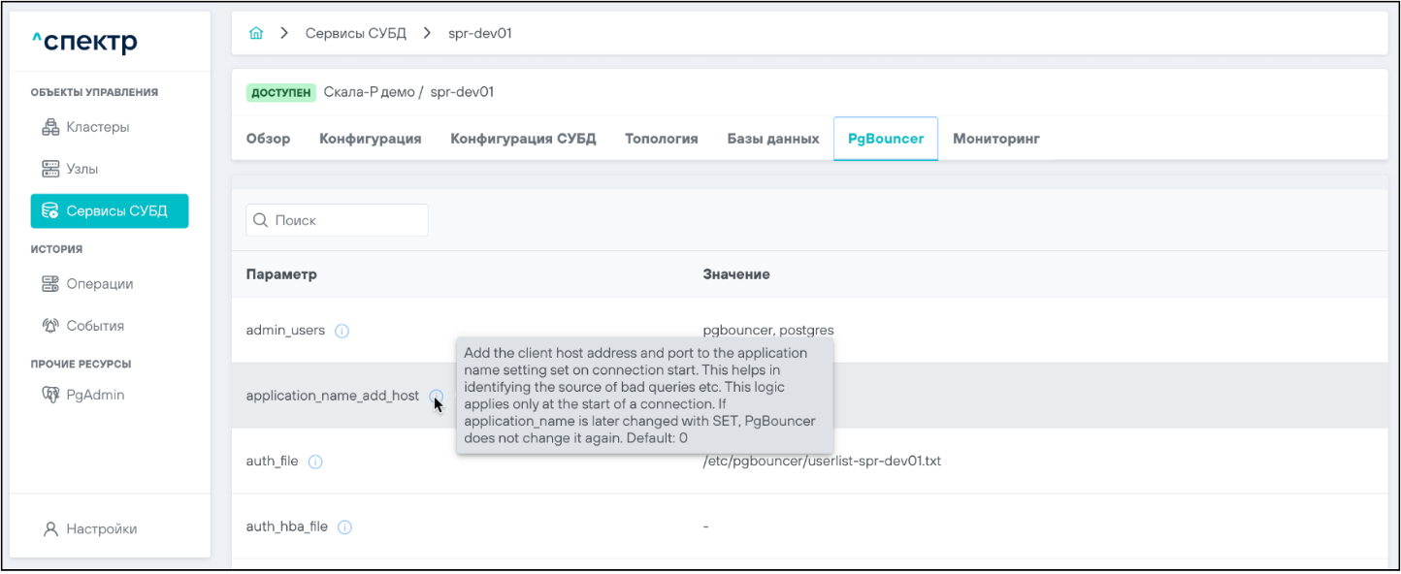Open События in the sidebar
This screenshot has height=574, width=1401.
[x=94, y=326]
